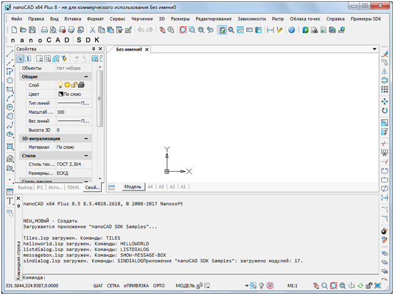
Task: Click the М1:1 scale button
Action: coord(292,286)
